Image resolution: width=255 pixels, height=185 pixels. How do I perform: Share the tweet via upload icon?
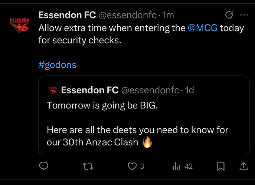243,166
